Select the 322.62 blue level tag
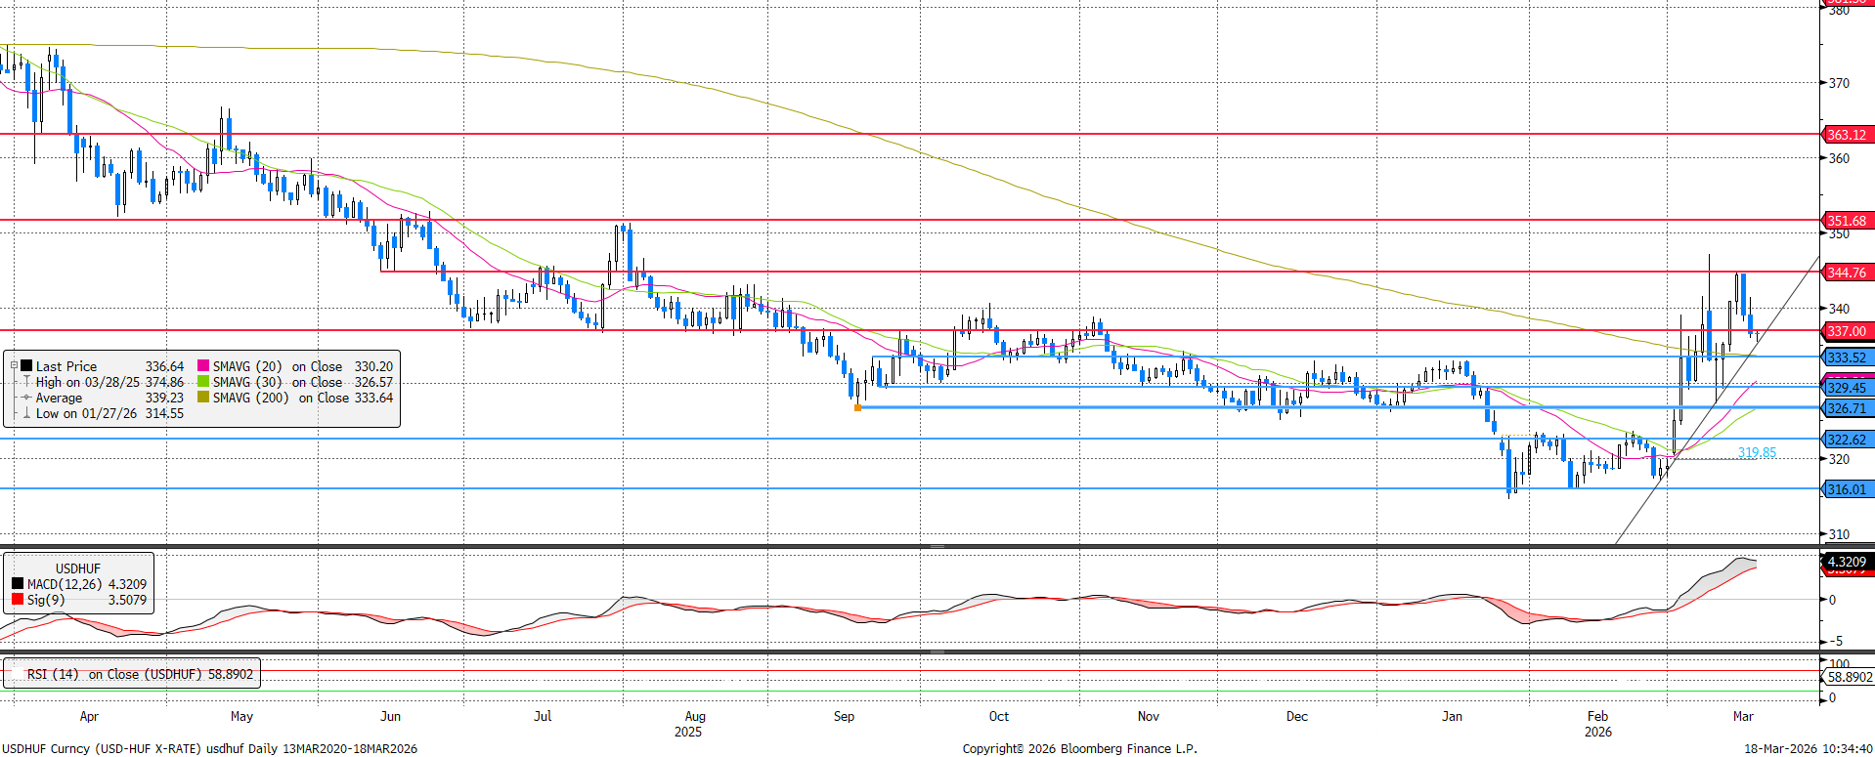This screenshot has height=757, width=1875. coord(1847,440)
